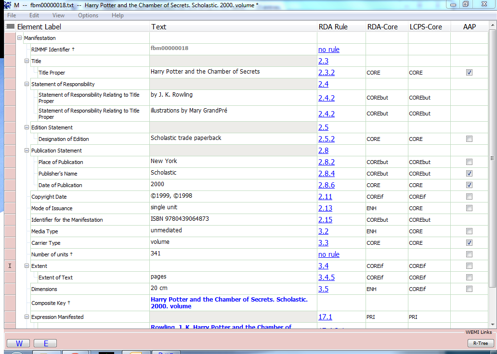Uncheck AAP checkbox for Publisher's Name
This screenshot has width=497, height=354.
click(469, 174)
